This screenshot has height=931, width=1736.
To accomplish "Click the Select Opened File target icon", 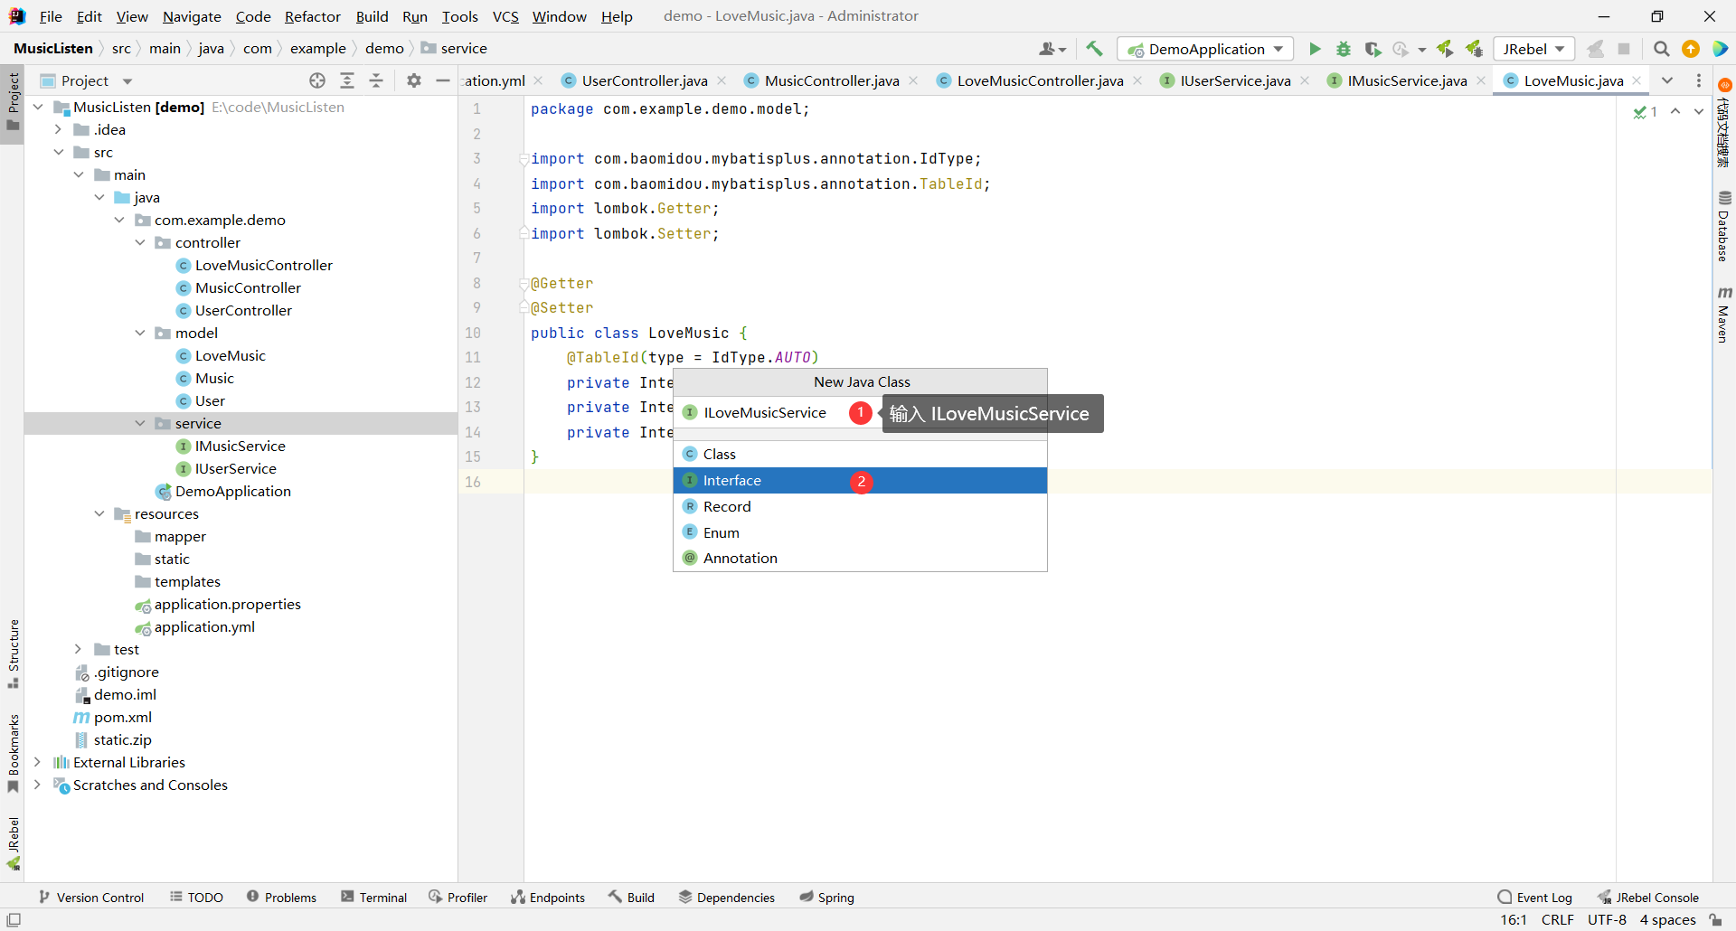I will click(317, 80).
